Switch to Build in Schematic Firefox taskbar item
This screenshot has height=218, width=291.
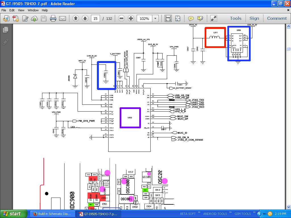(x=52, y=214)
